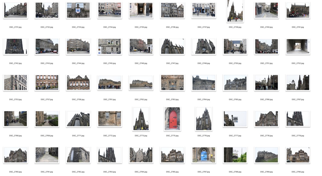This screenshot has height=176, width=322.
Task: Click the DSC_2784.jpg file name
Action: pos(141,172)
